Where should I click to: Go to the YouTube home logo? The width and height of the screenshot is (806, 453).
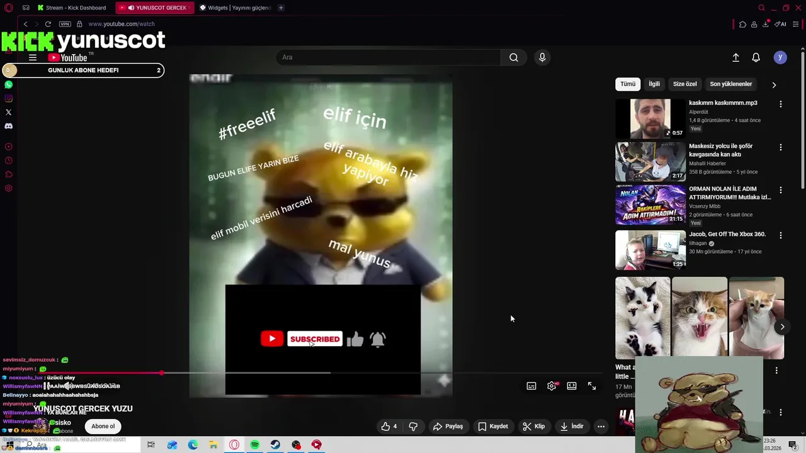pos(69,57)
